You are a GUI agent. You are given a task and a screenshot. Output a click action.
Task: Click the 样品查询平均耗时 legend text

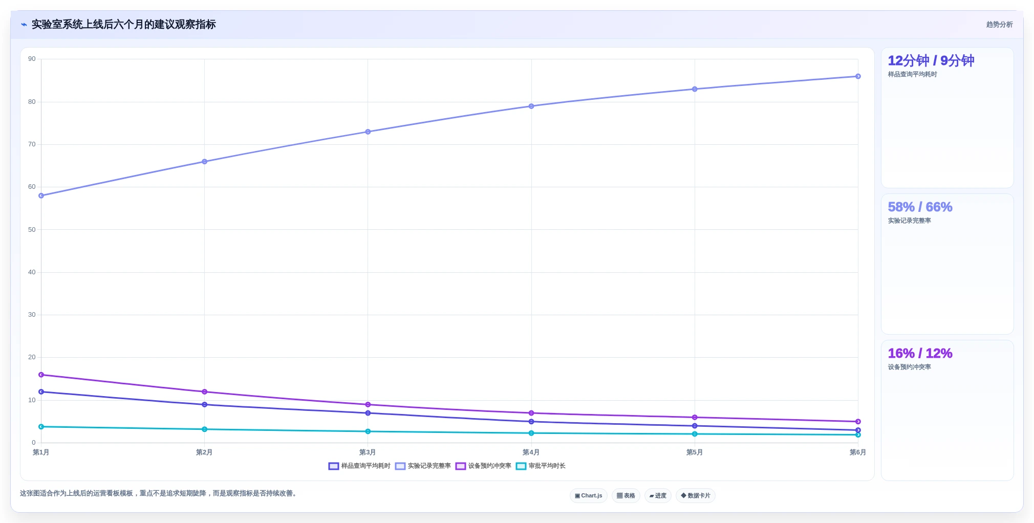[x=366, y=466]
